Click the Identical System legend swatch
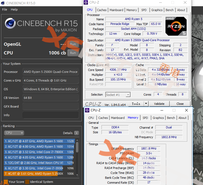This screenshot has height=185, width=203. click(x=27, y=182)
